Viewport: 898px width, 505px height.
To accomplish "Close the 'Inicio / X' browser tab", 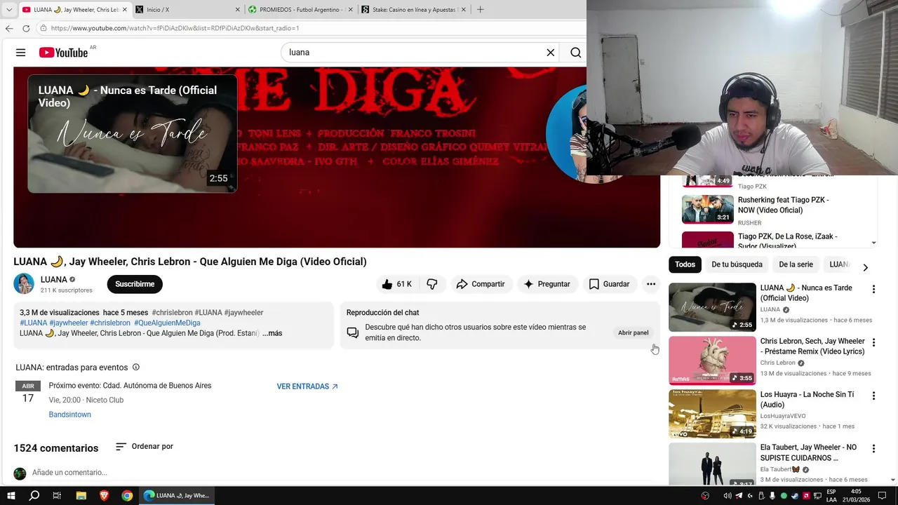I will click(x=239, y=10).
